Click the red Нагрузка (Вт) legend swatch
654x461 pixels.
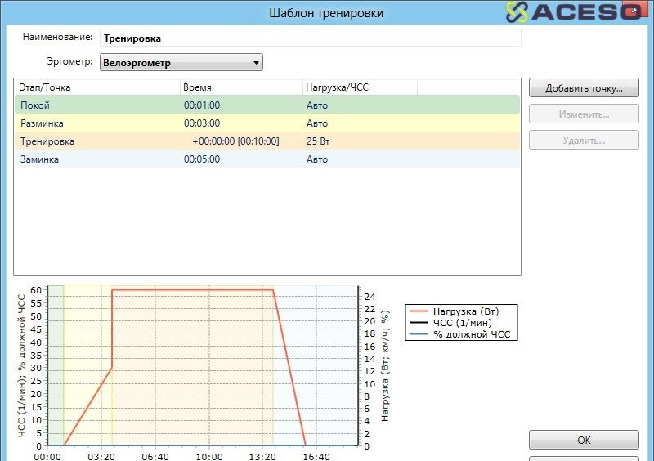pos(419,311)
